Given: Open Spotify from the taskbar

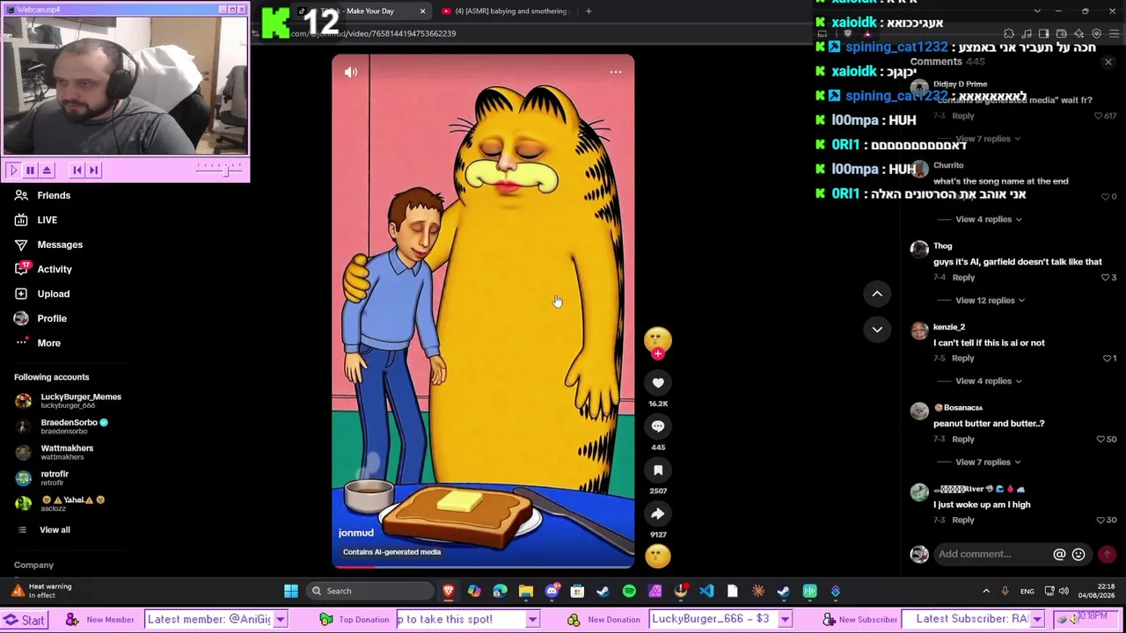Looking at the screenshot, I should [629, 592].
